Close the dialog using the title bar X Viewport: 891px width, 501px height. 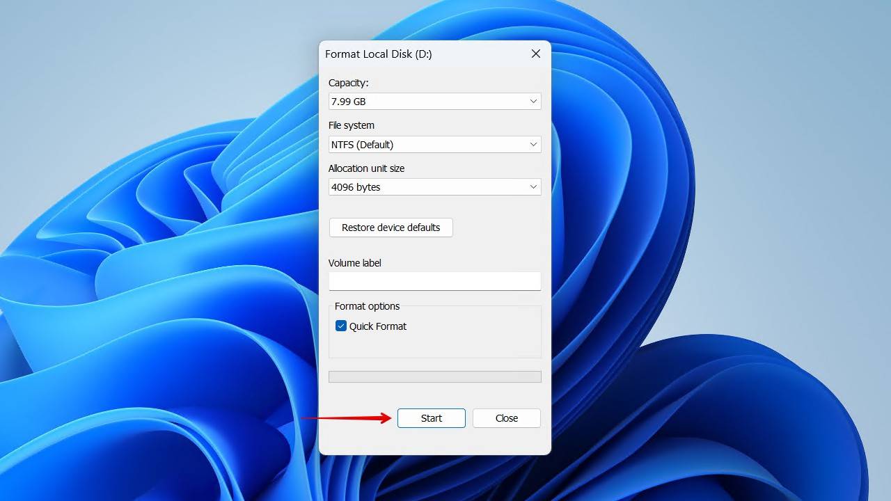click(x=535, y=54)
